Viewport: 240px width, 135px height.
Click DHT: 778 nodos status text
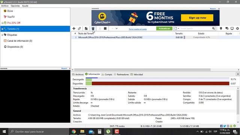pos(117,126)
